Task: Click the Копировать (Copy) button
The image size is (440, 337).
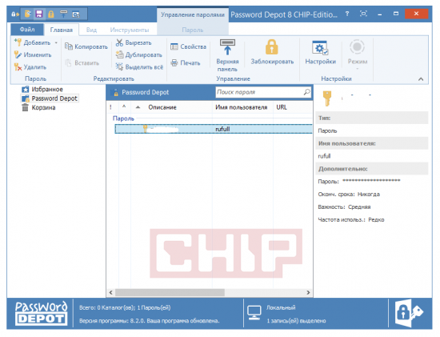Action: pyautogui.click(x=86, y=46)
